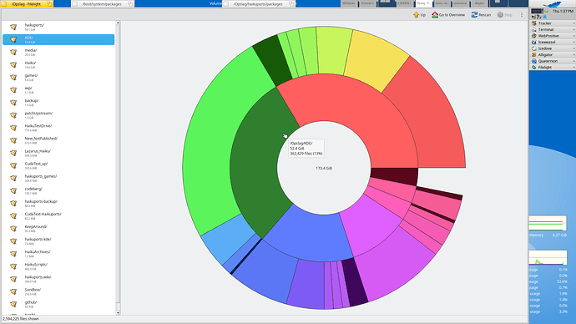Switch to /boot/system/packages window tab
The width and height of the screenshot is (576, 324).
point(103,4)
